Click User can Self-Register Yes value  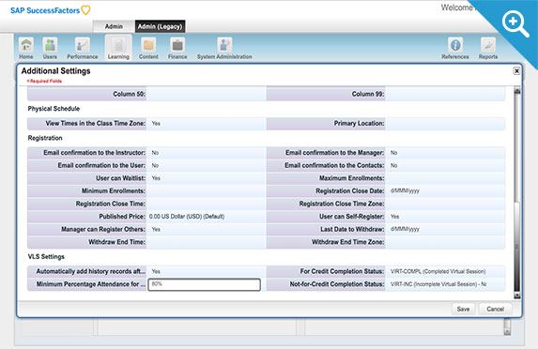tap(394, 217)
